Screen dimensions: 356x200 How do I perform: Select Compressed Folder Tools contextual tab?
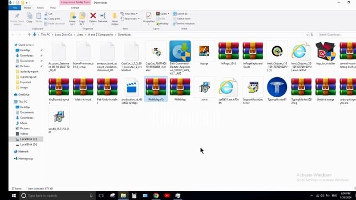click(75, 2)
